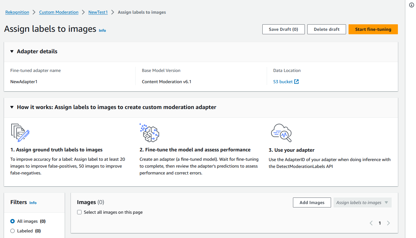
Task: Open the NewTest1 breadcrumb entry
Action: pos(98,12)
